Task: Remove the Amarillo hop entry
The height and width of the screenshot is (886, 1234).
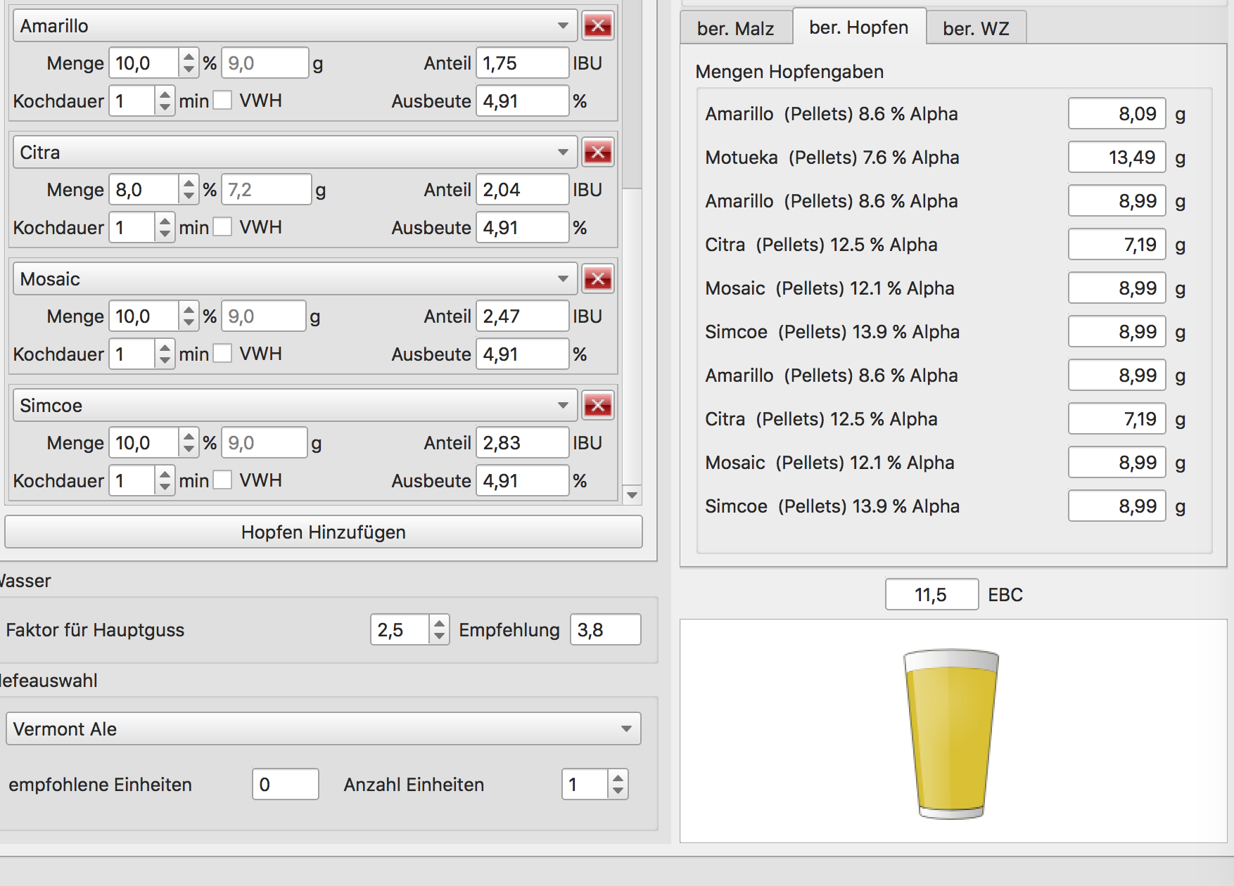Action: point(597,26)
